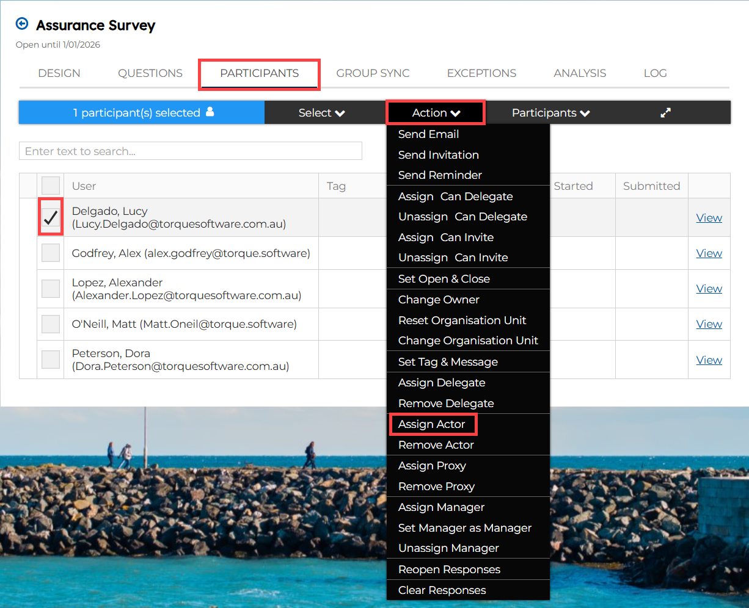This screenshot has width=749, height=608.
Task: Select Dora Peterson's row checkbox
Action: tap(51, 360)
